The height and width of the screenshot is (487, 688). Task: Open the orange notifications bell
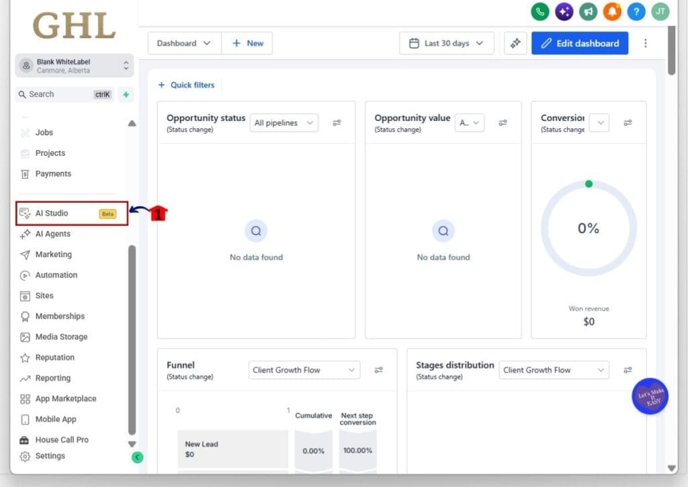pyautogui.click(x=612, y=11)
